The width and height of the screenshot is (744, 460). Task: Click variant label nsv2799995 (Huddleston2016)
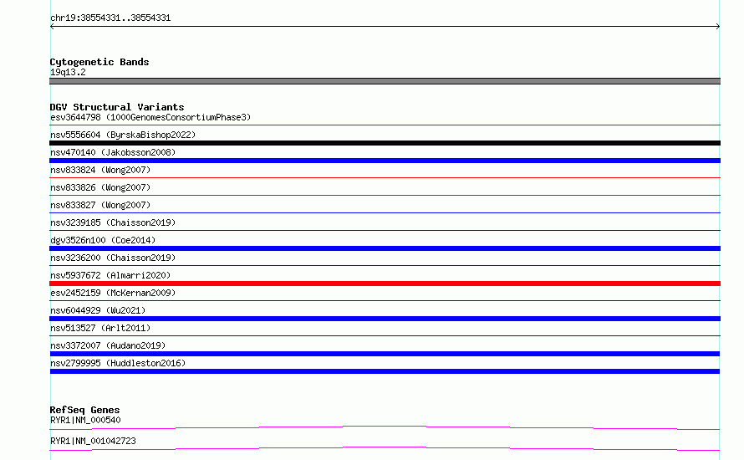point(118,363)
